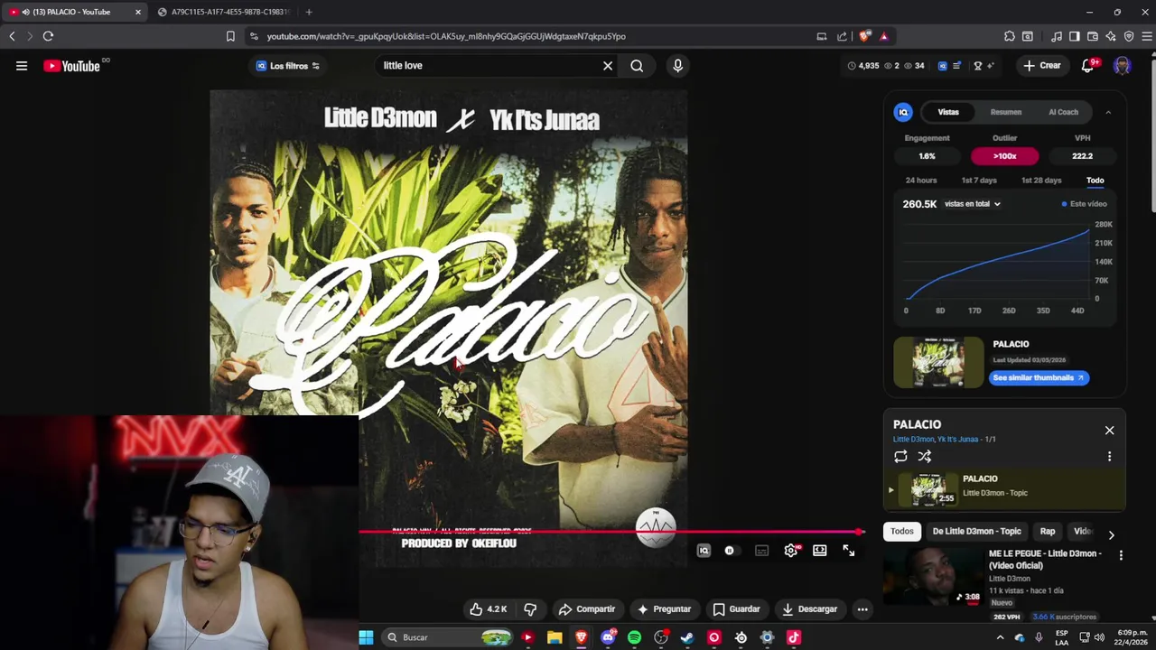Like the video with 4.2 K likes
The image size is (1156, 650).
click(x=488, y=609)
